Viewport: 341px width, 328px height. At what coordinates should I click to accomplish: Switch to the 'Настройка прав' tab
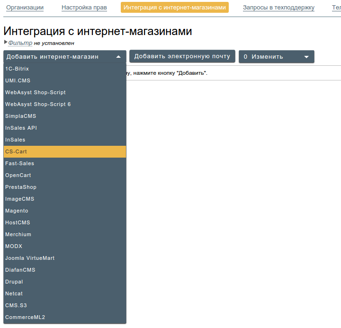84,8
